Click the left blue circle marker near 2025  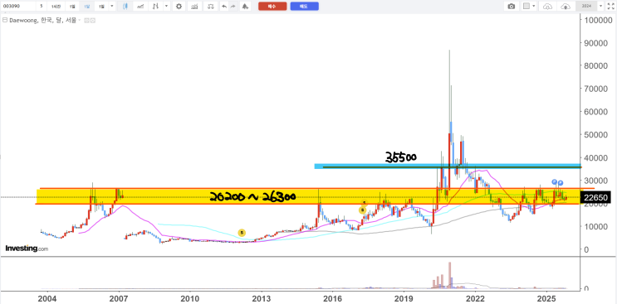point(555,181)
